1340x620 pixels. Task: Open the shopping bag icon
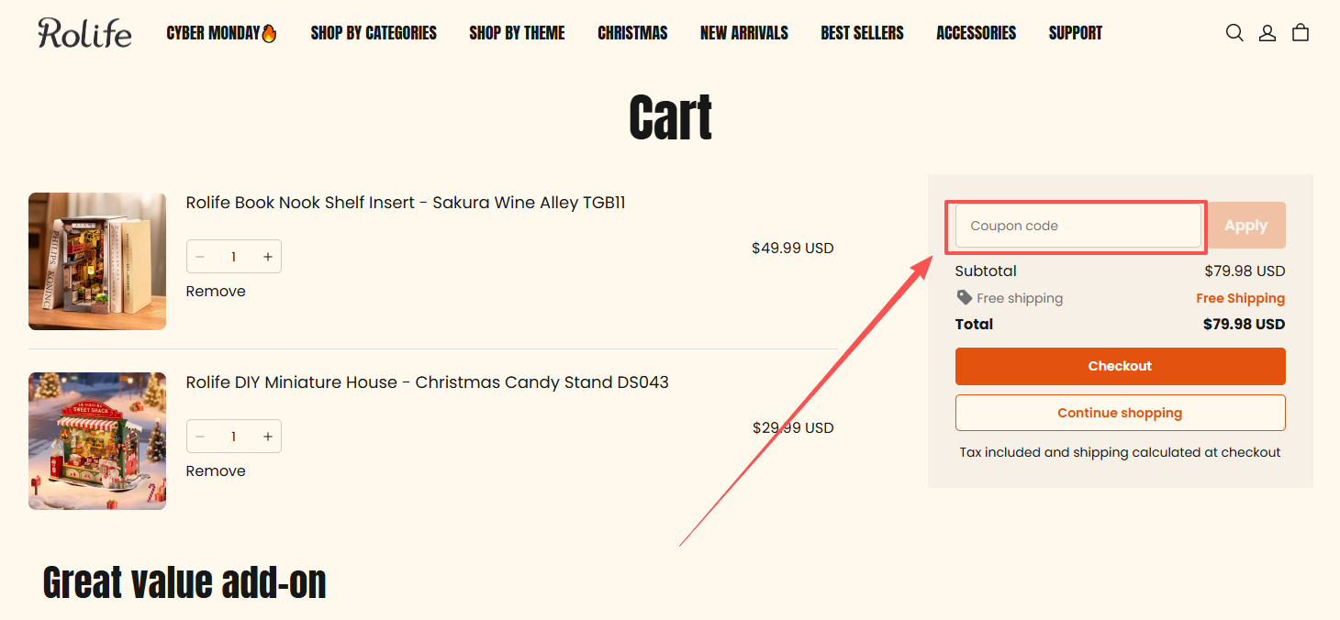[1301, 33]
